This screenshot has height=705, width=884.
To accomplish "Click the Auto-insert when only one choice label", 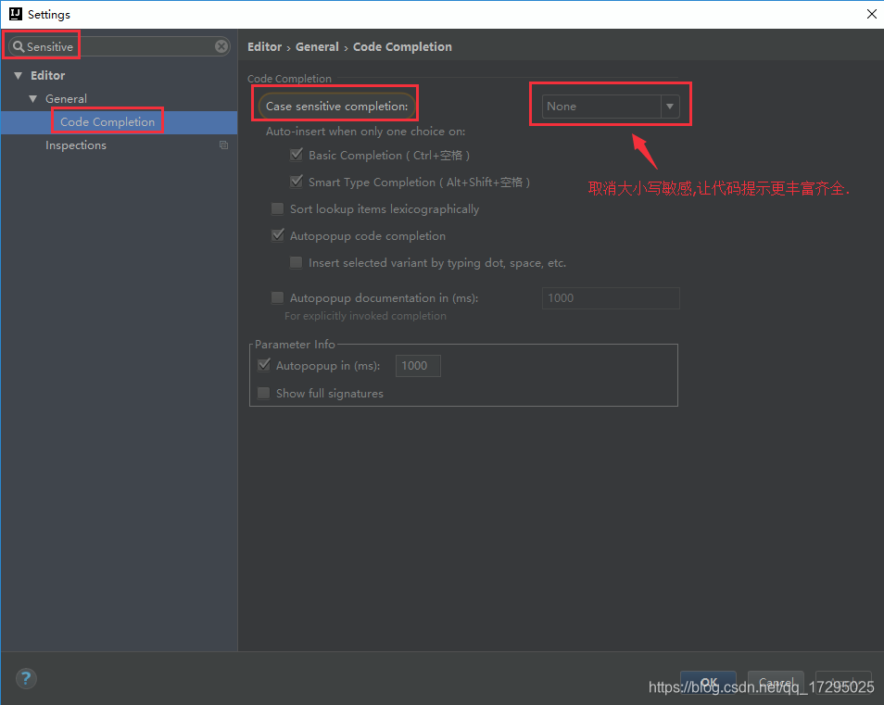I will [365, 132].
